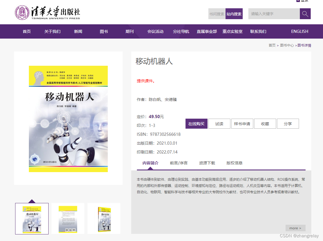Switch to the 版权信息 tab
The width and height of the screenshot is (323, 241).
point(234,163)
